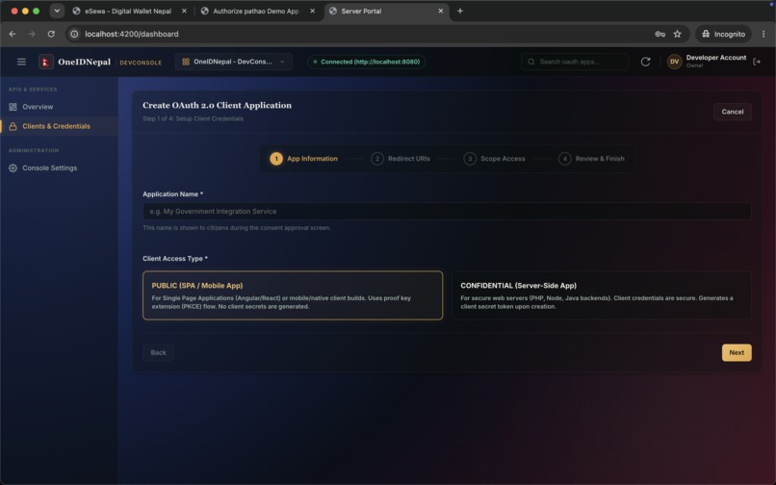Click the 'Application Name *' label
The image size is (776, 485).
click(x=172, y=194)
